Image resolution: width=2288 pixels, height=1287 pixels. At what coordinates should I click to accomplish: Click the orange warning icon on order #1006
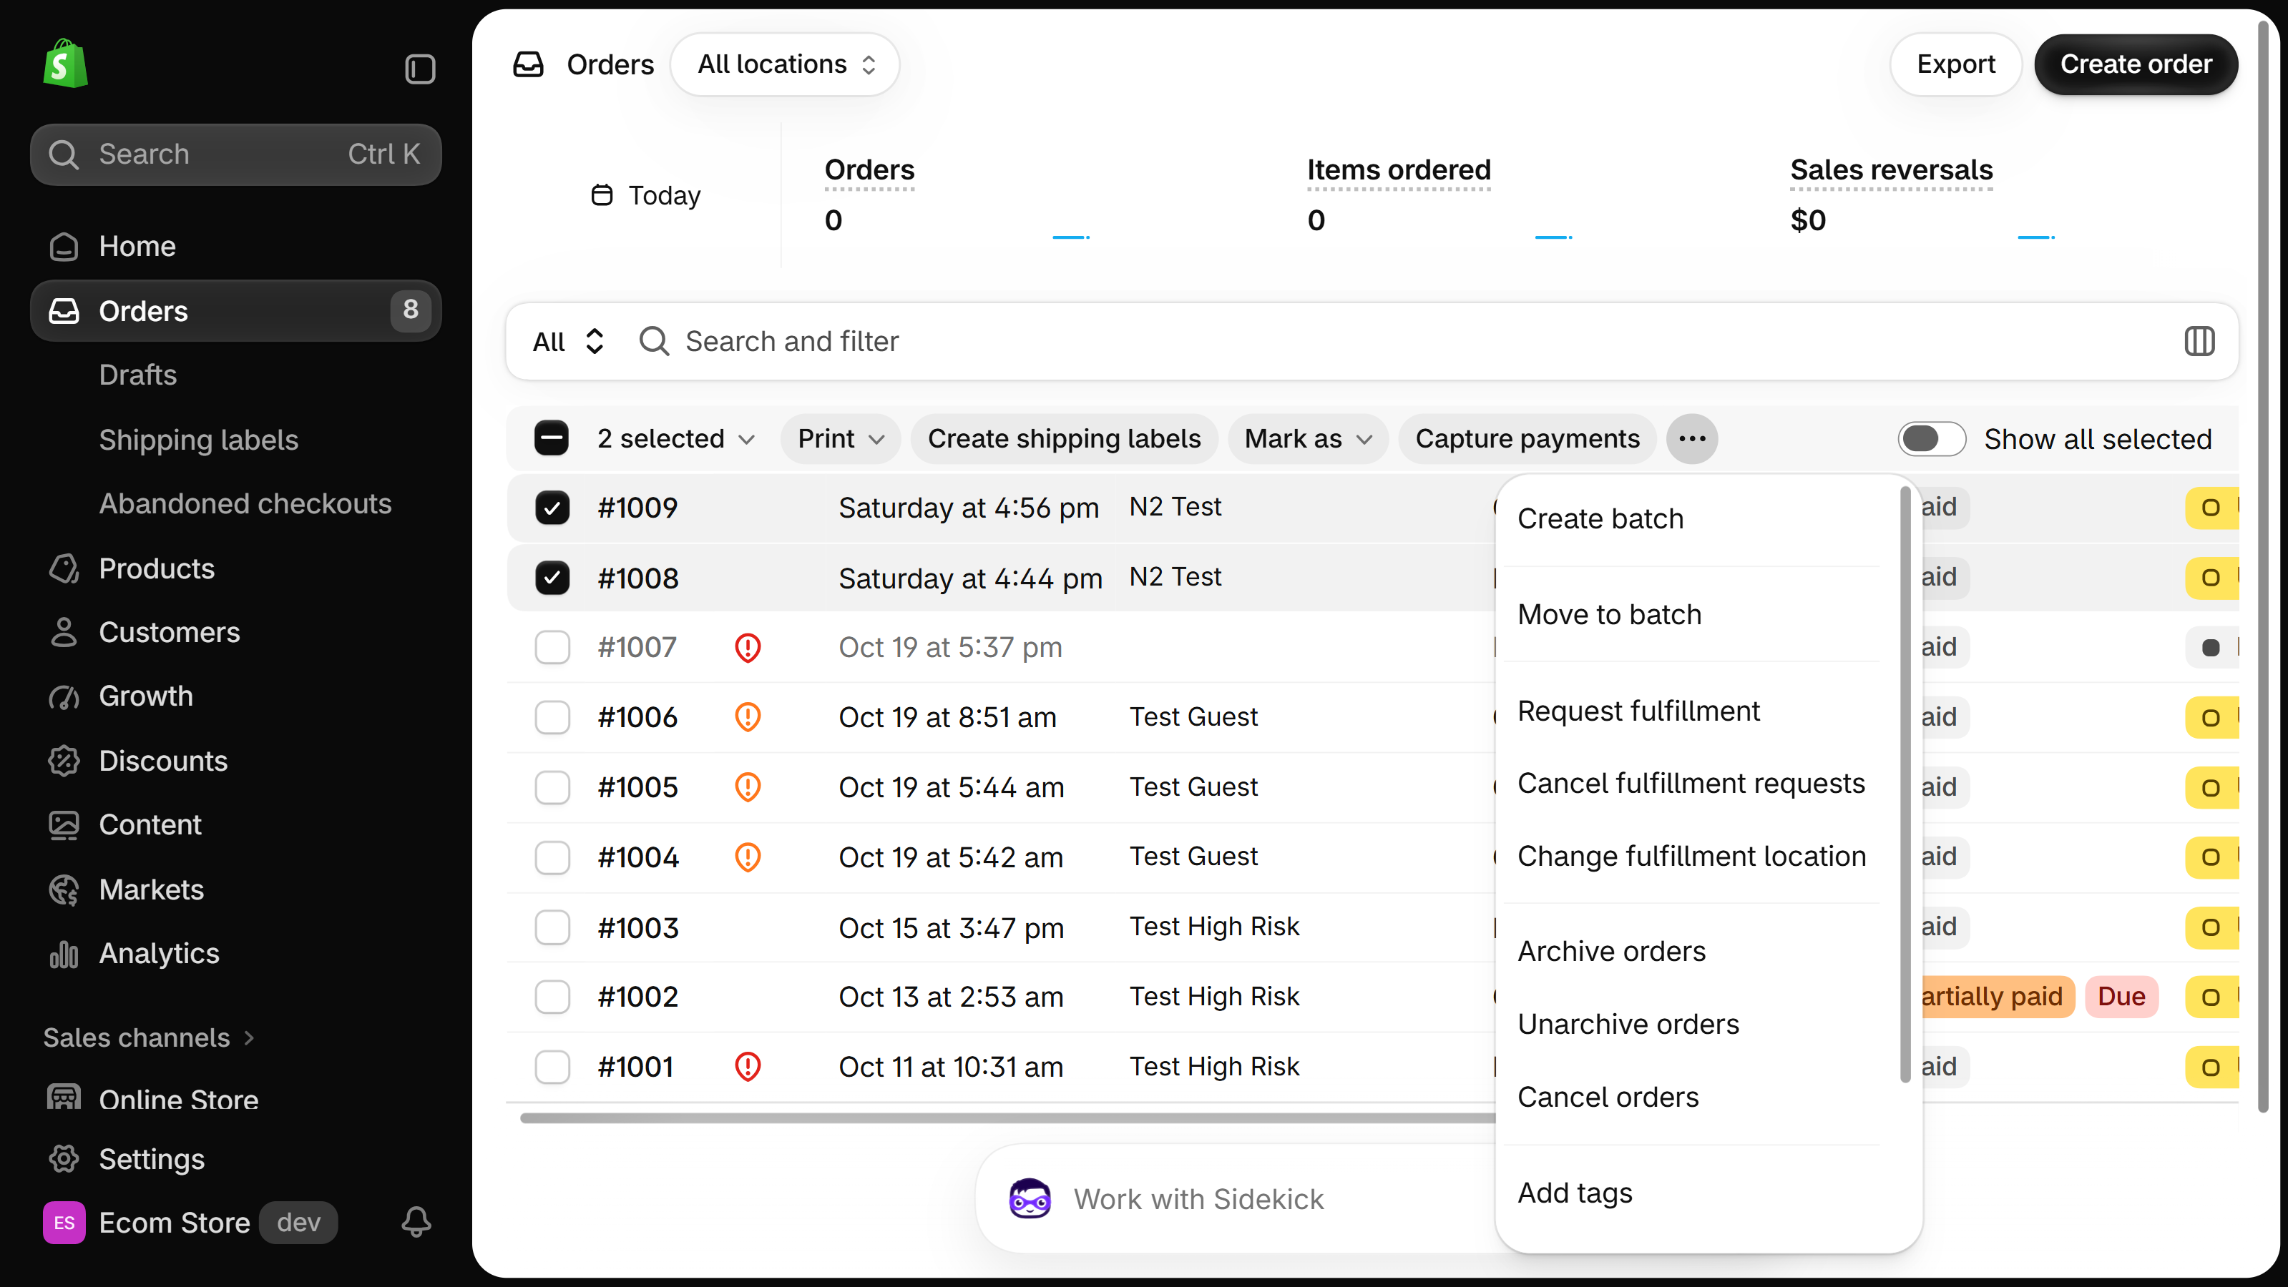[748, 717]
